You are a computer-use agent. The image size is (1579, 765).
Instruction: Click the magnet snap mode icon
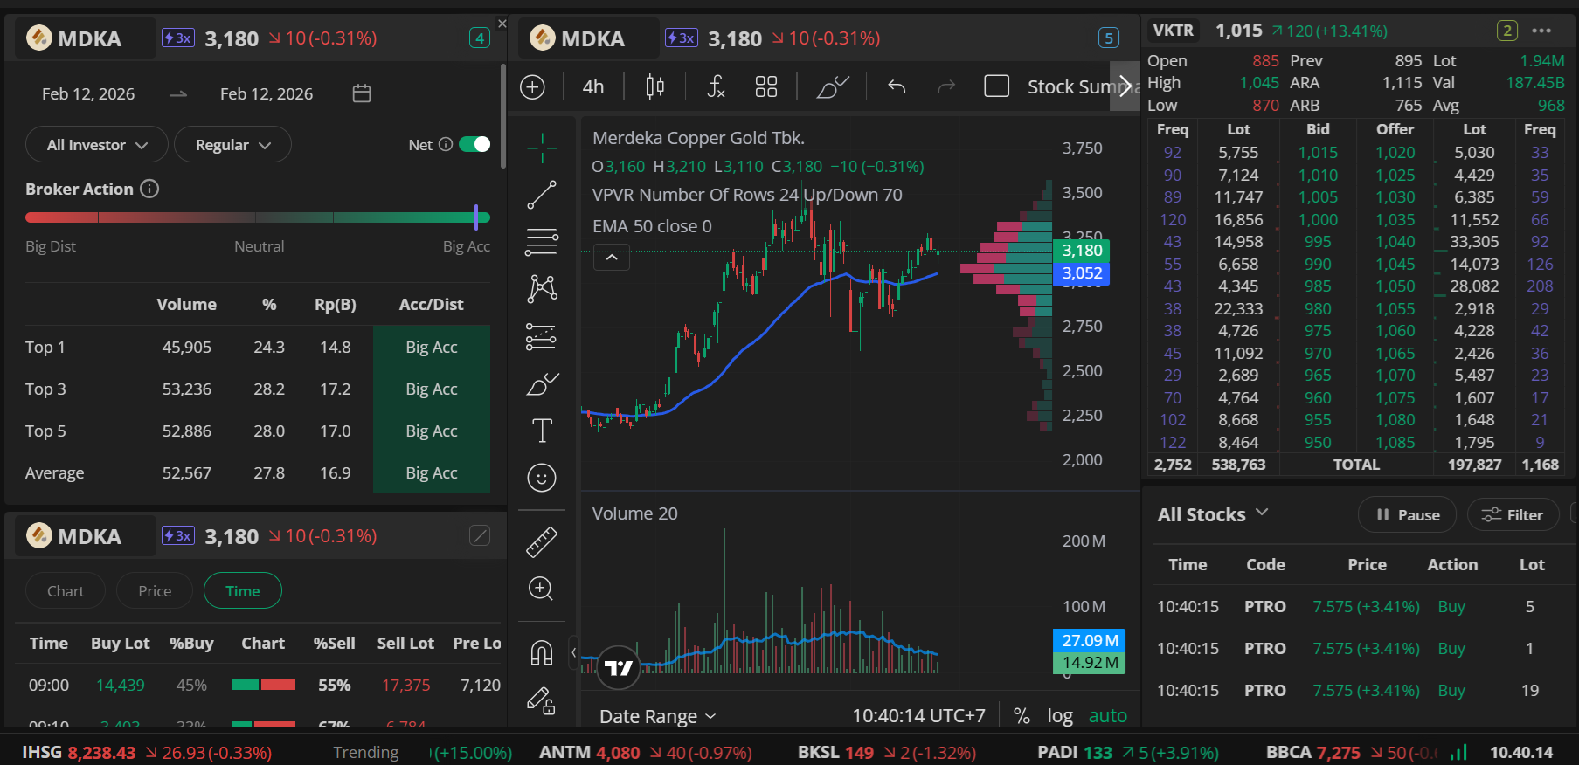pos(542,652)
